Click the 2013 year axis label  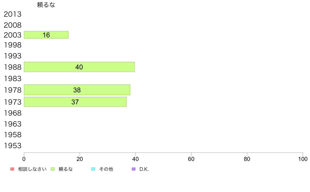point(13,14)
